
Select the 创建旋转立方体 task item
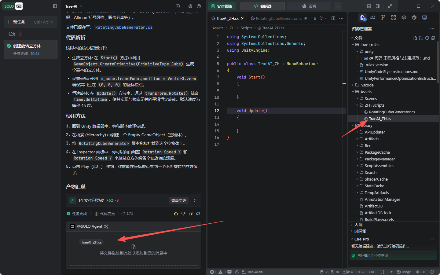[30, 50]
